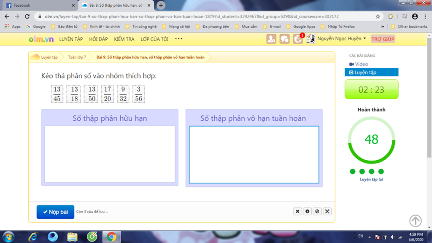Expand the Nguyễn Ngọc Huyền account menu

point(342,38)
